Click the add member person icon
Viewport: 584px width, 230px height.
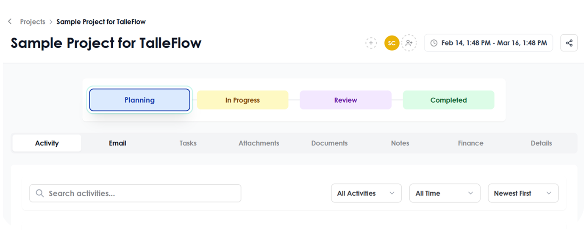[x=409, y=43]
